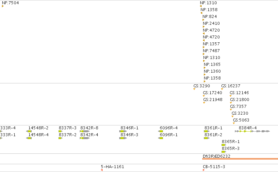Screen dimensions: 278x172
Task: Open the 6096R-4 gene glyph
Action: (161, 131)
